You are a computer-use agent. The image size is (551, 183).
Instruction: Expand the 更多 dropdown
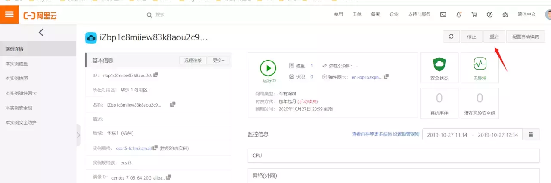pos(219,61)
